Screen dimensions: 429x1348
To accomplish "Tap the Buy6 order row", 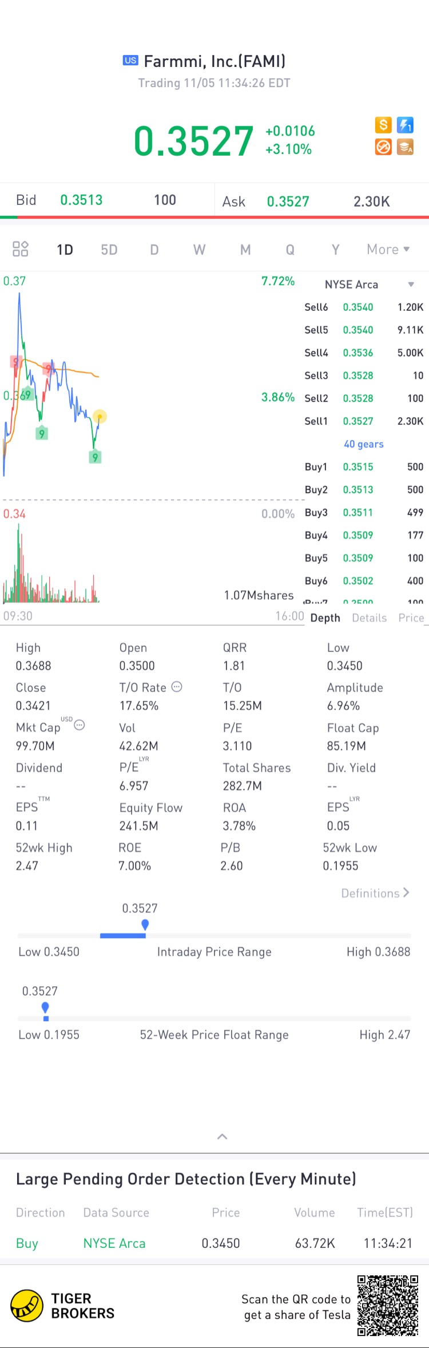I will tap(364, 581).
